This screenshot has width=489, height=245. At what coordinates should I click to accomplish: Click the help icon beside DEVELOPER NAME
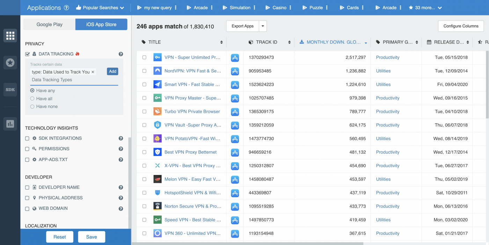point(121,187)
